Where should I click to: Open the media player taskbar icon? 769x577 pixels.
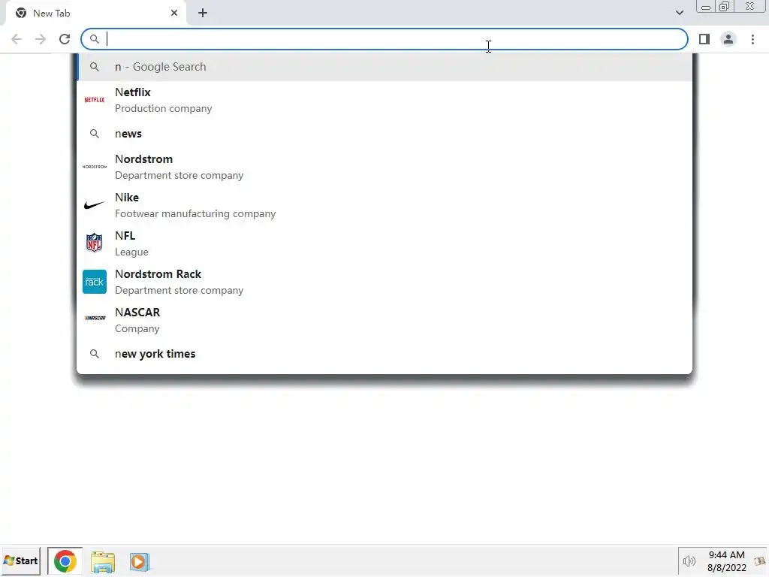[139, 562]
